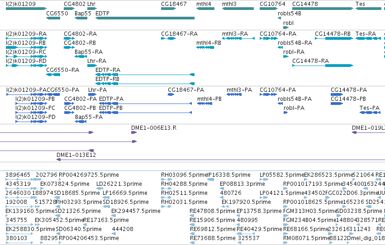Open EST RE40429.5prime
385x245 pixels.
[259, 229]
